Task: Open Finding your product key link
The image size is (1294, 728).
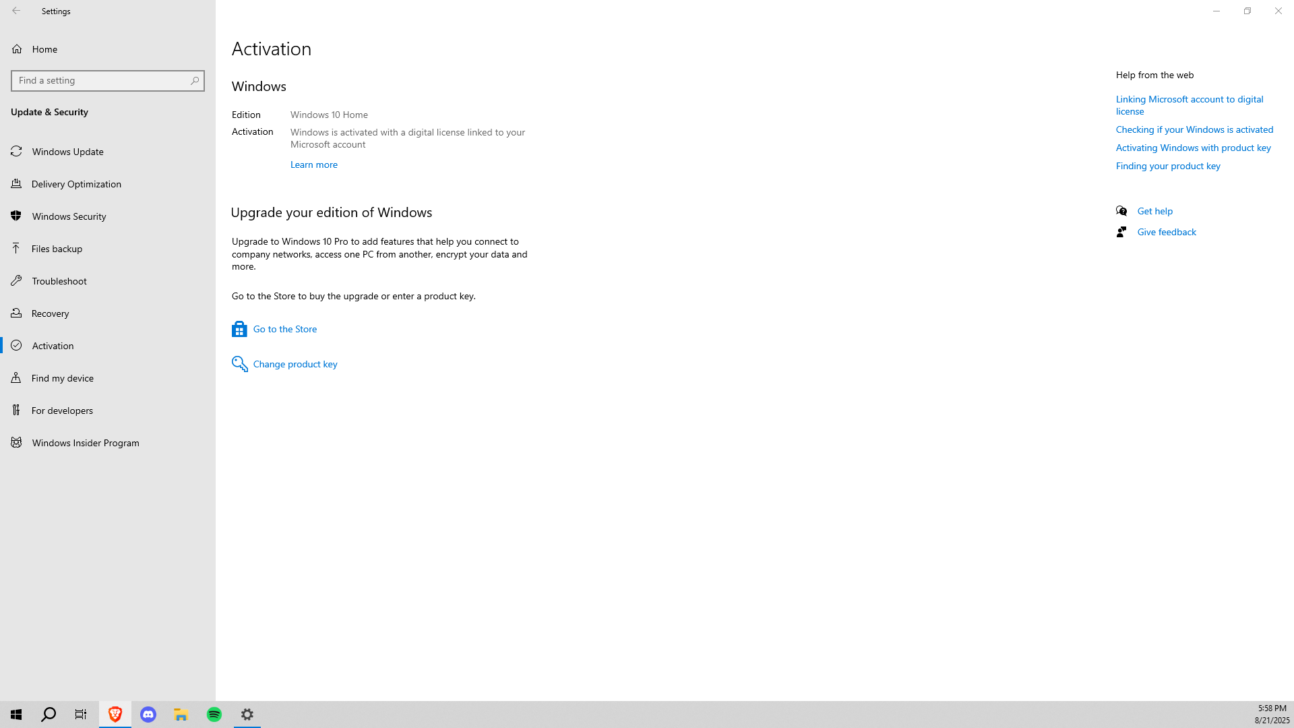Action: 1168,166
